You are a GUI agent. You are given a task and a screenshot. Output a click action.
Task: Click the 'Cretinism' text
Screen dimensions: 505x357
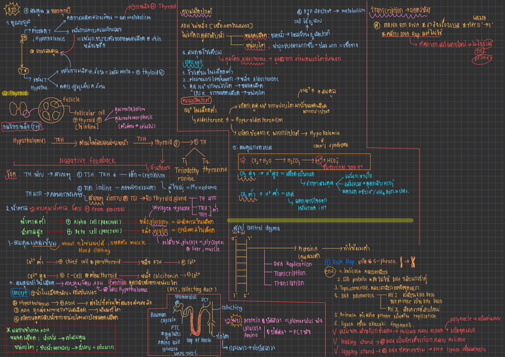coord(153,176)
